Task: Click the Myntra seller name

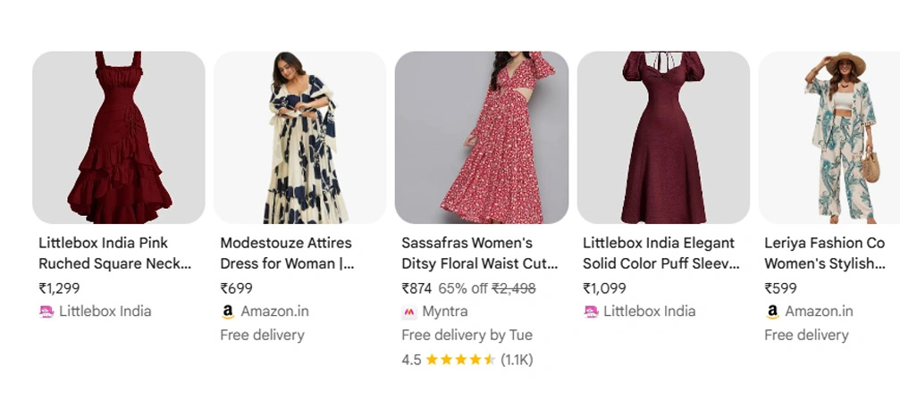Action: coord(445,312)
